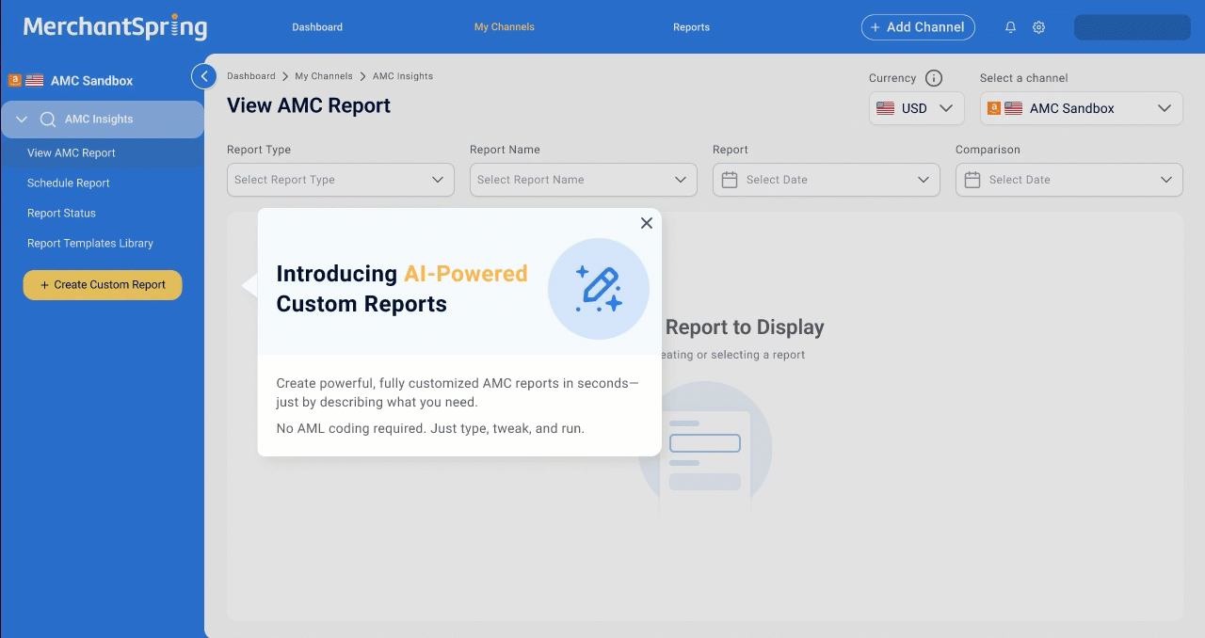Collapse the sidebar with the left chevron
Image resolution: width=1205 pixels, height=638 pixels.
203,75
